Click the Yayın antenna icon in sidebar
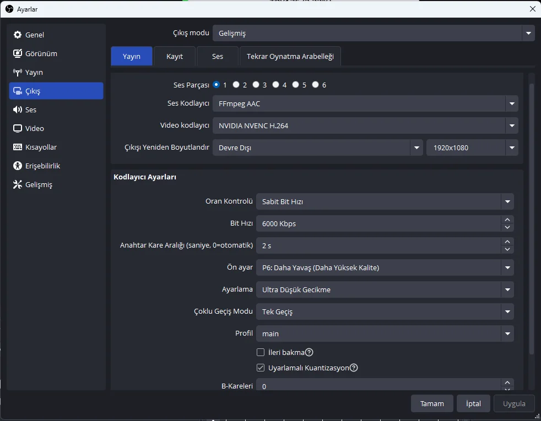 click(x=17, y=72)
